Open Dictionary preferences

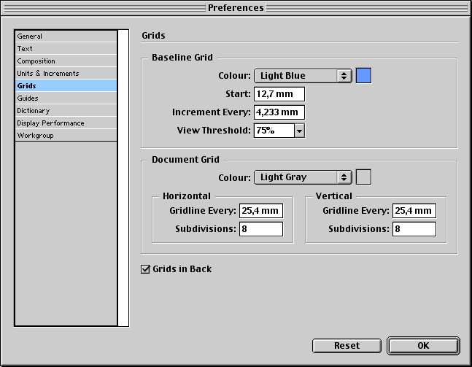[x=66, y=110]
